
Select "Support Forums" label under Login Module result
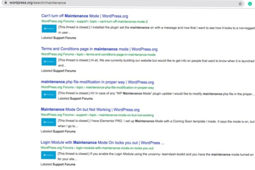coord(64,164)
